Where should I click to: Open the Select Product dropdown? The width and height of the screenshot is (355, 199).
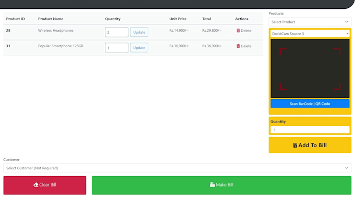(x=310, y=22)
